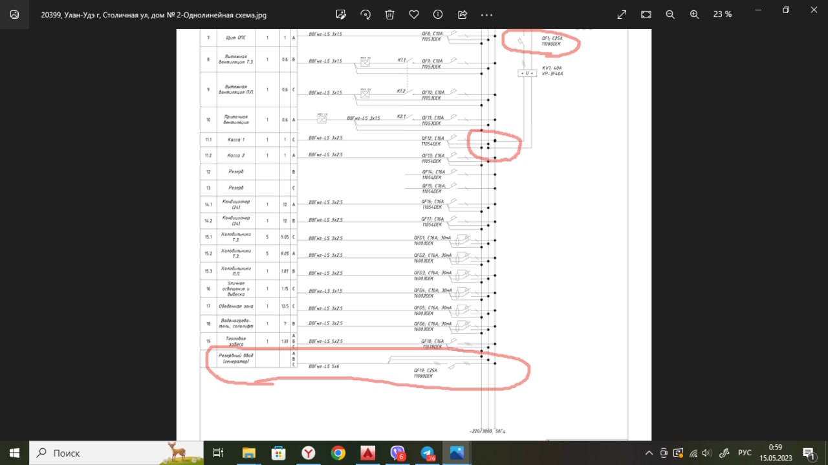Click the Meet Now tray icon
Screen dimensions: 828x465
coord(664,453)
